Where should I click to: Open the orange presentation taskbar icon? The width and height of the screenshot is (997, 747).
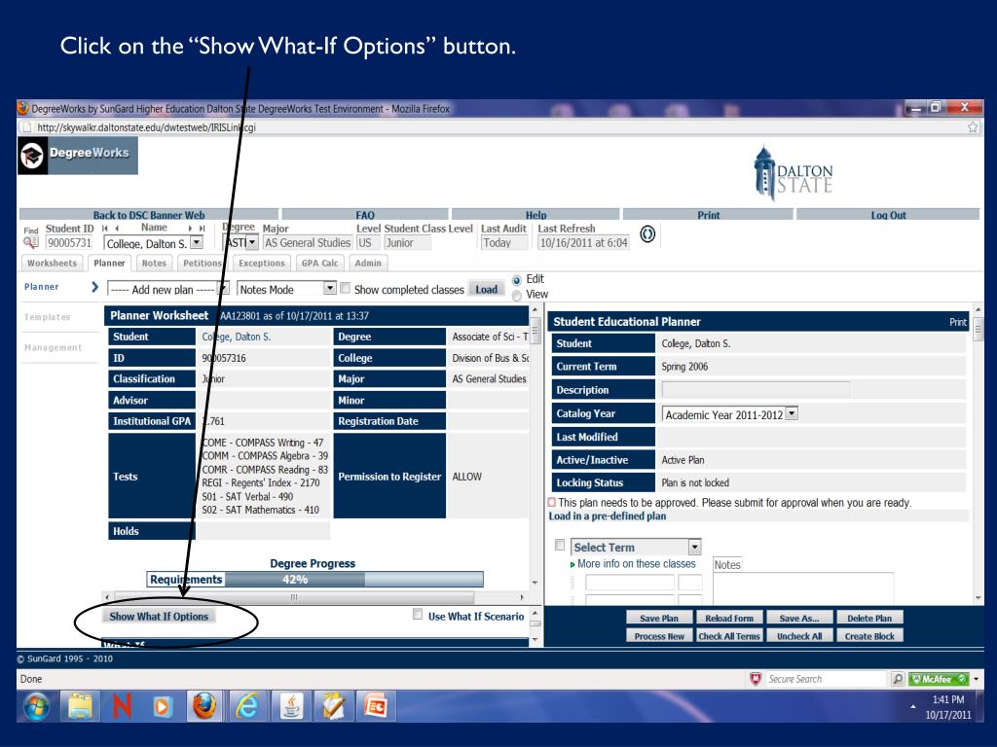(377, 706)
